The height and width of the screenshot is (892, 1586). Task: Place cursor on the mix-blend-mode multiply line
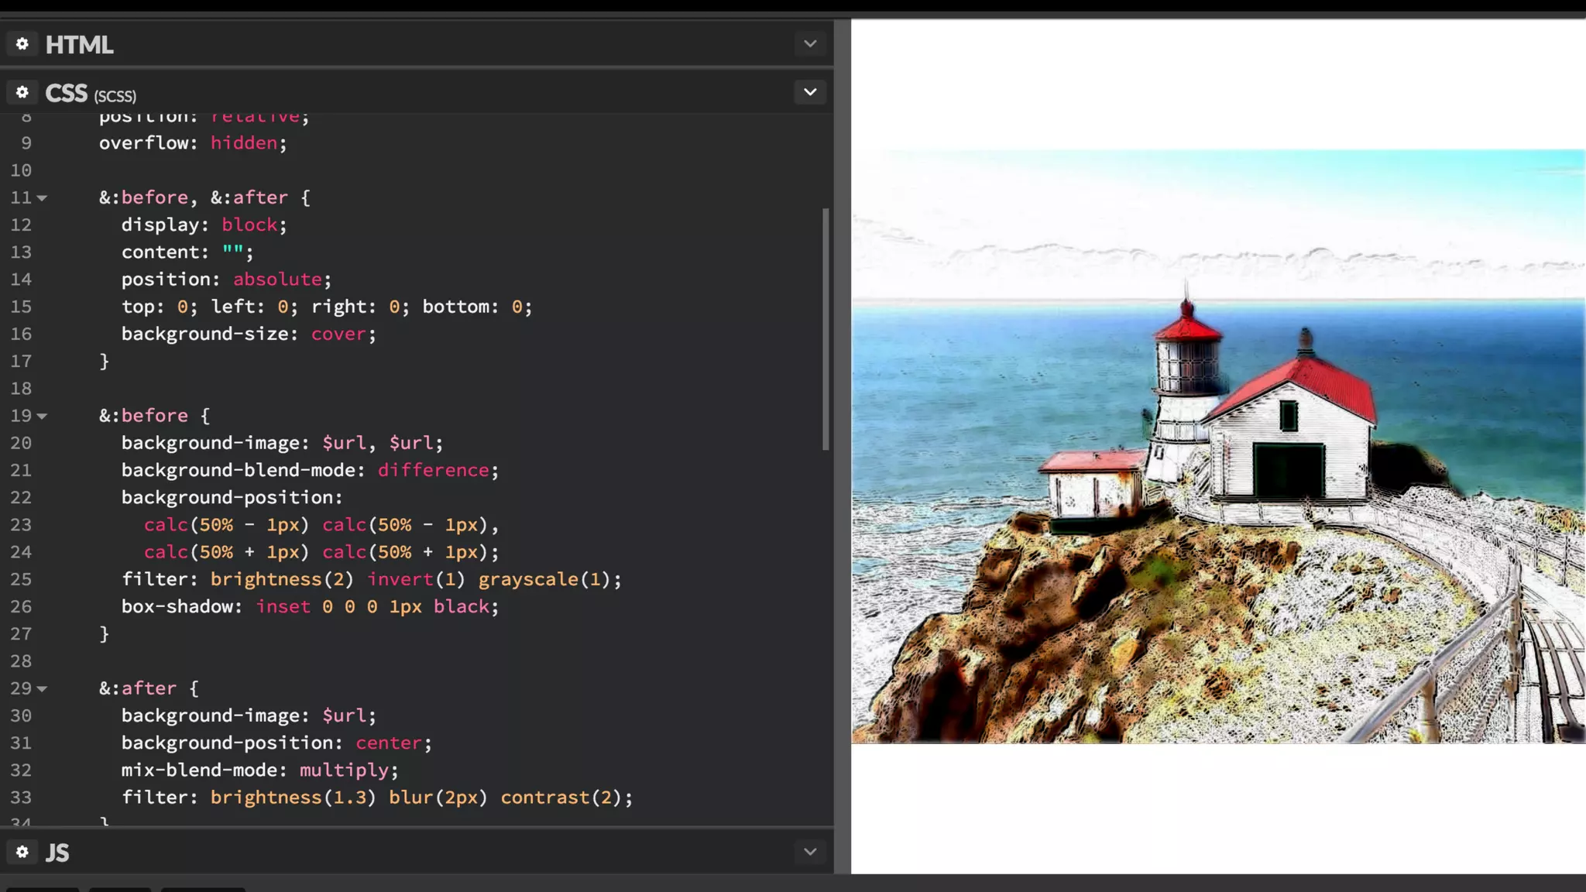coord(259,770)
